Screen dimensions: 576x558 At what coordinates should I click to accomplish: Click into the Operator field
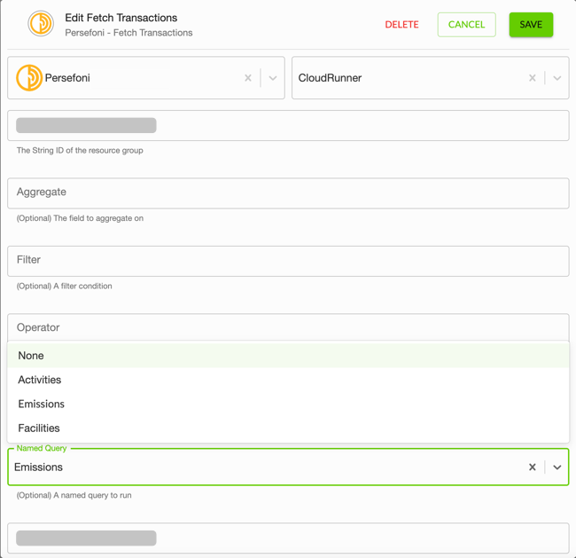pyautogui.click(x=288, y=327)
